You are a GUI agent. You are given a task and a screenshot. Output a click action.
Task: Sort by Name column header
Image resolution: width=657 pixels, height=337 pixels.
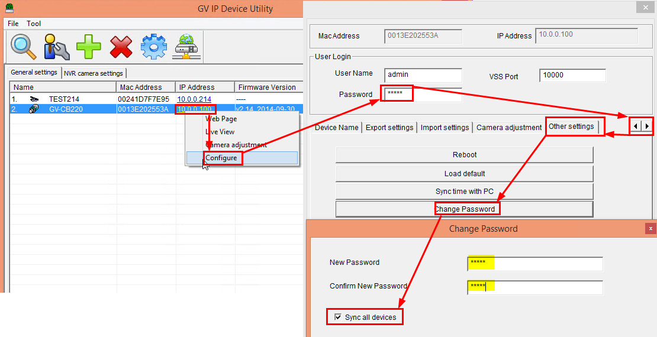tap(63, 88)
